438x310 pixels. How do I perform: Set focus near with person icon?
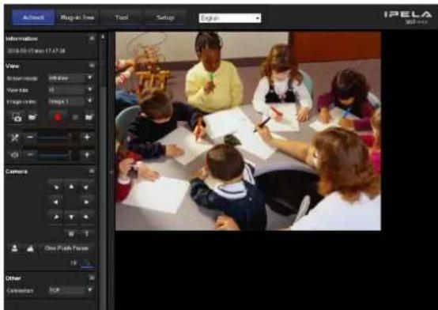[14, 248]
